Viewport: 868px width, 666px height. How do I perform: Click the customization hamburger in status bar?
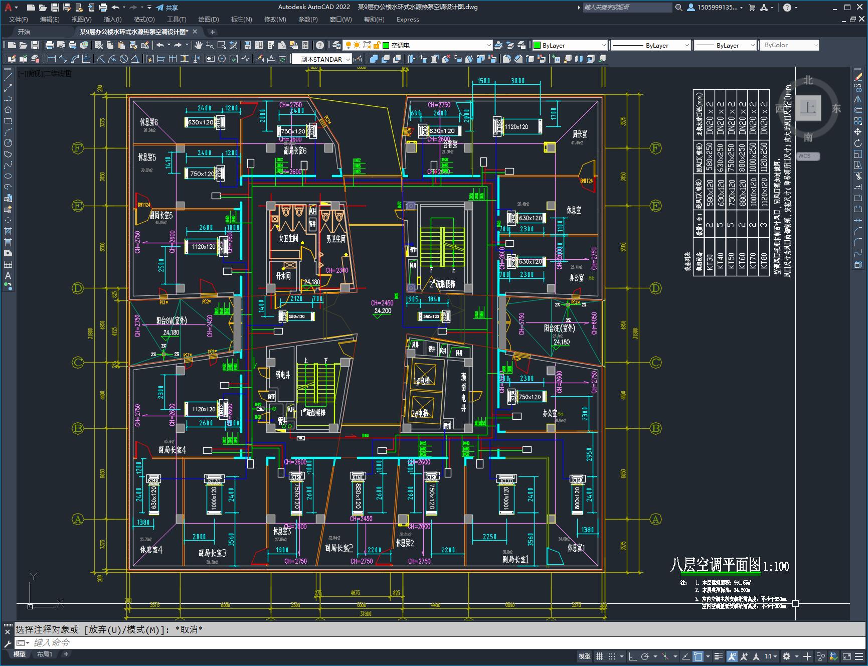point(859,656)
